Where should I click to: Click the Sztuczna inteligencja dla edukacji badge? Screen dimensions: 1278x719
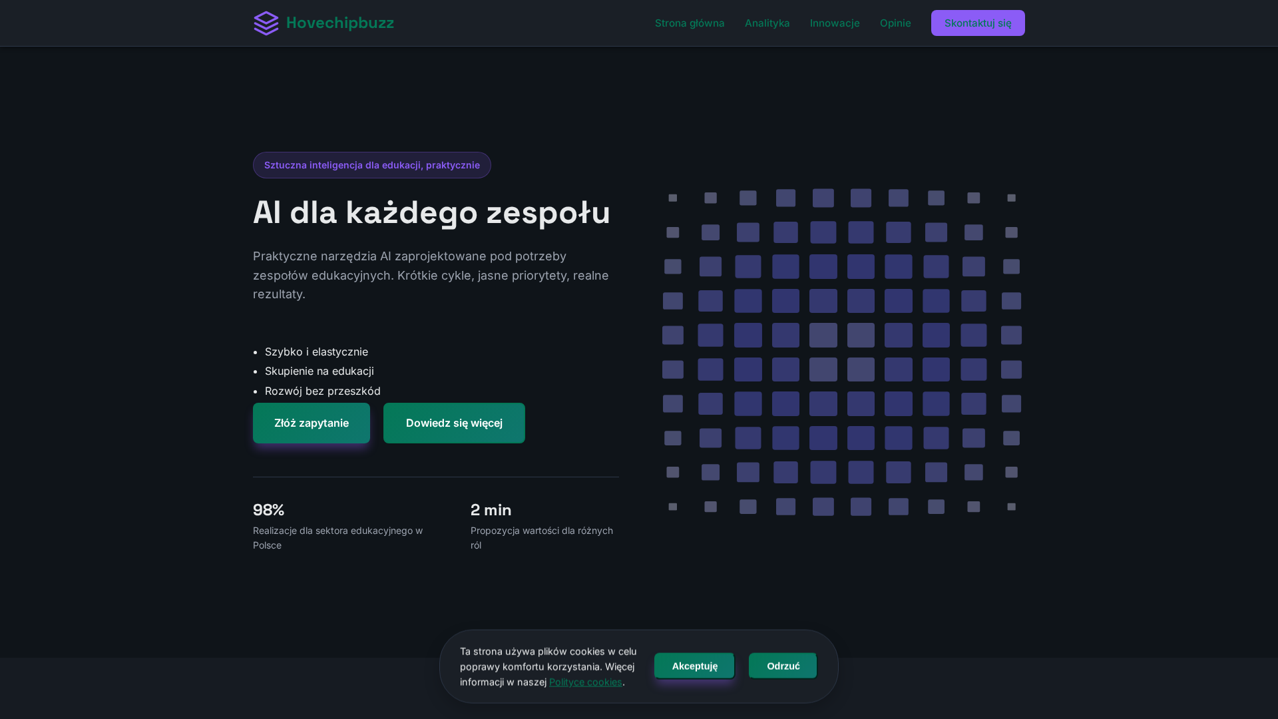pyautogui.click(x=372, y=165)
